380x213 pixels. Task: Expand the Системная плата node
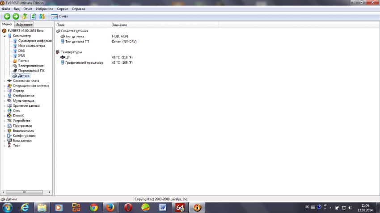4,81
